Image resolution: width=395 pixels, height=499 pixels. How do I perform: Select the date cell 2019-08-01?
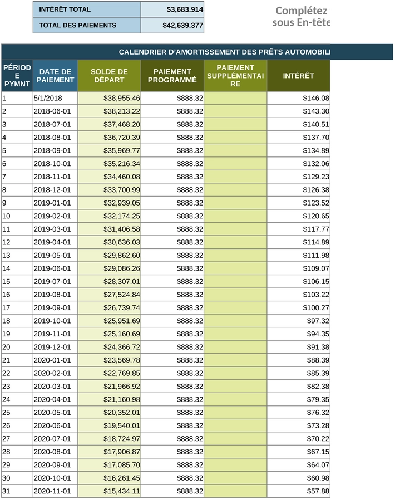[55, 295]
